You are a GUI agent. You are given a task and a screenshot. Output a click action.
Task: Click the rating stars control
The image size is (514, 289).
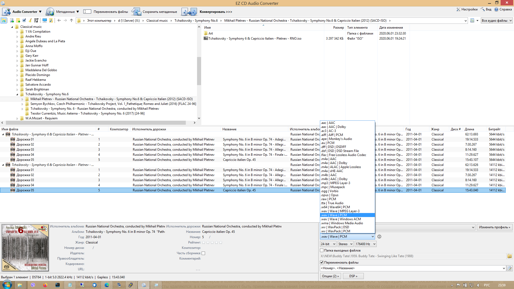212,242
